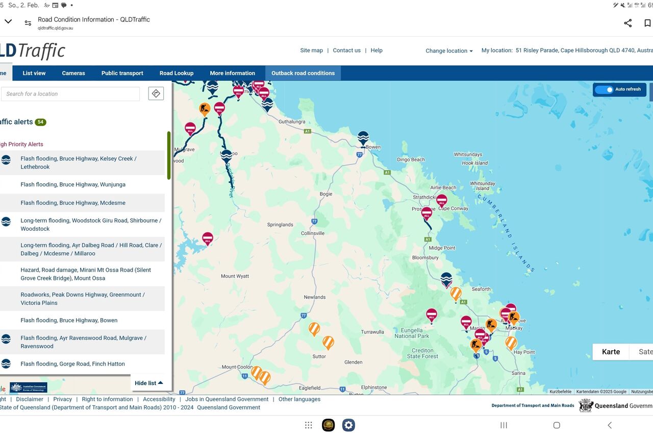Open the Outback road conditions tab
Viewport: 653px width, 435px height.
click(x=303, y=73)
